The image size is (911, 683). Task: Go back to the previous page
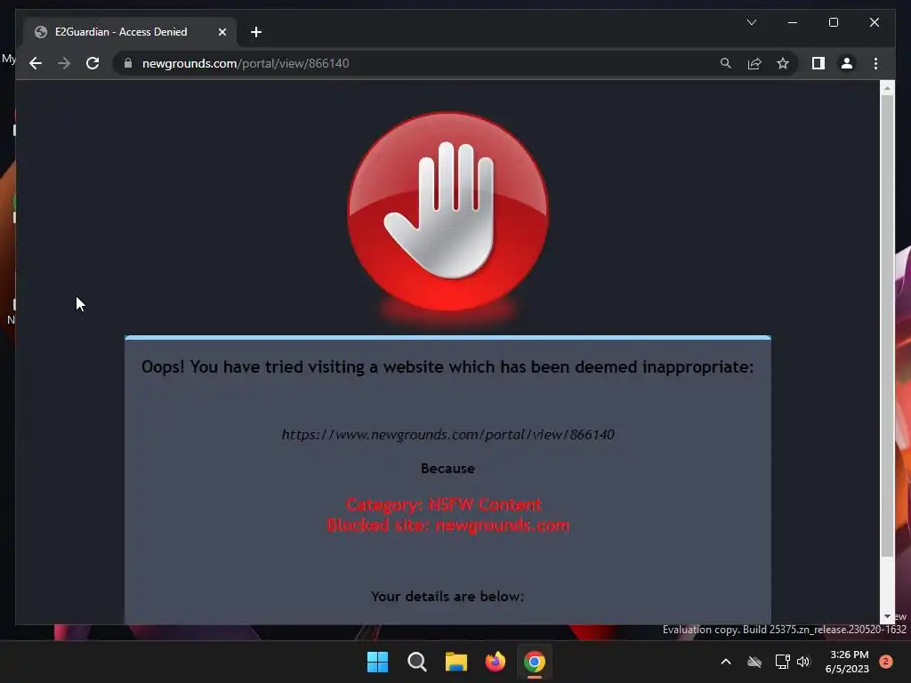[36, 63]
